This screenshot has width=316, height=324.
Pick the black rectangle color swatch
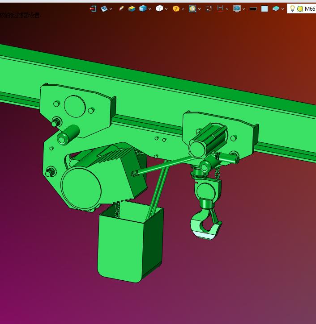click(x=253, y=8)
